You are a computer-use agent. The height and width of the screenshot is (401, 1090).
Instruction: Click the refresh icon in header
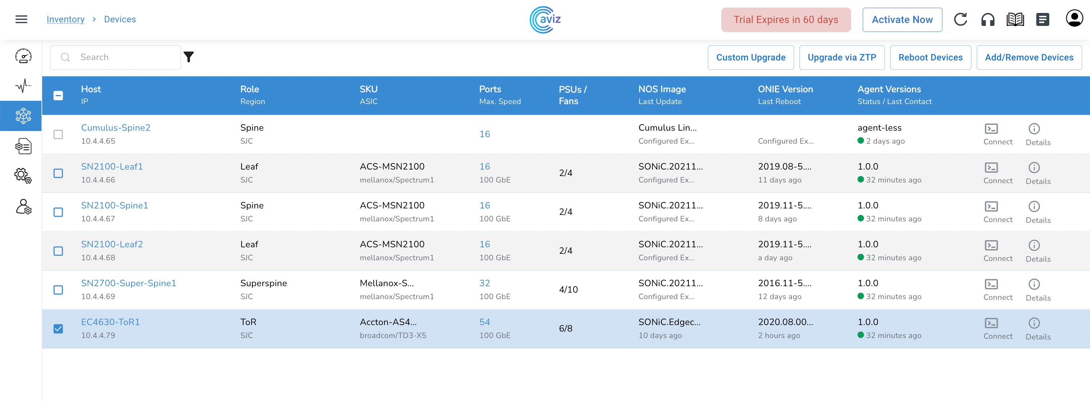961,19
